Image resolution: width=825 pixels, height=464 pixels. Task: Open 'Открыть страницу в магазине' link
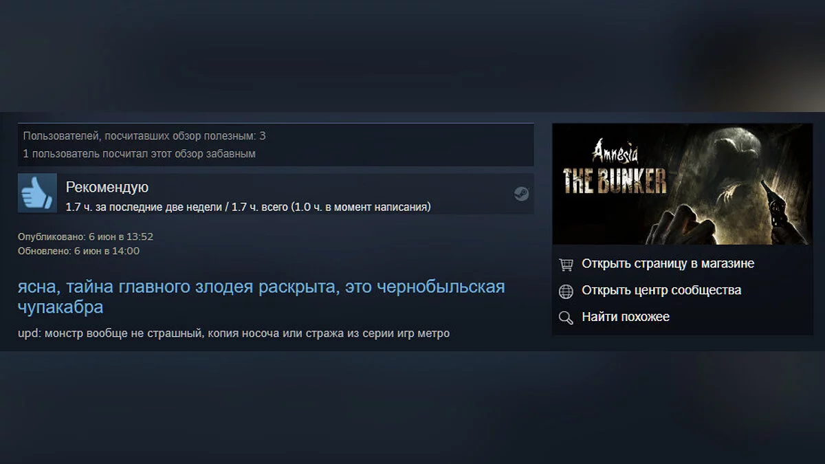[668, 263]
